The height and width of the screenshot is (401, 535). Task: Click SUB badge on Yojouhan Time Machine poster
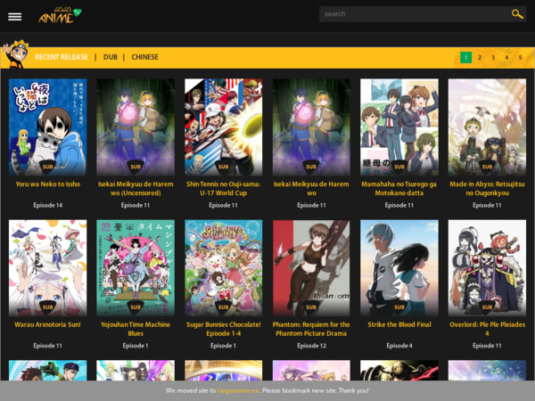pos(136,307)
